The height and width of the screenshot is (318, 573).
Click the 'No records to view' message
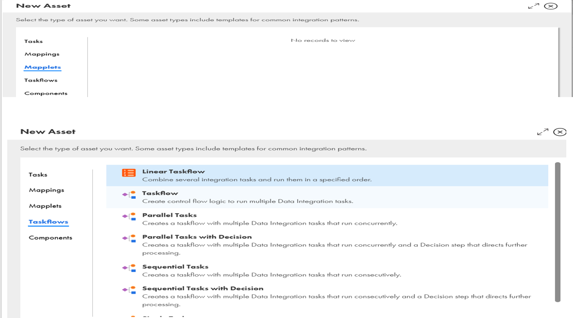323,40
